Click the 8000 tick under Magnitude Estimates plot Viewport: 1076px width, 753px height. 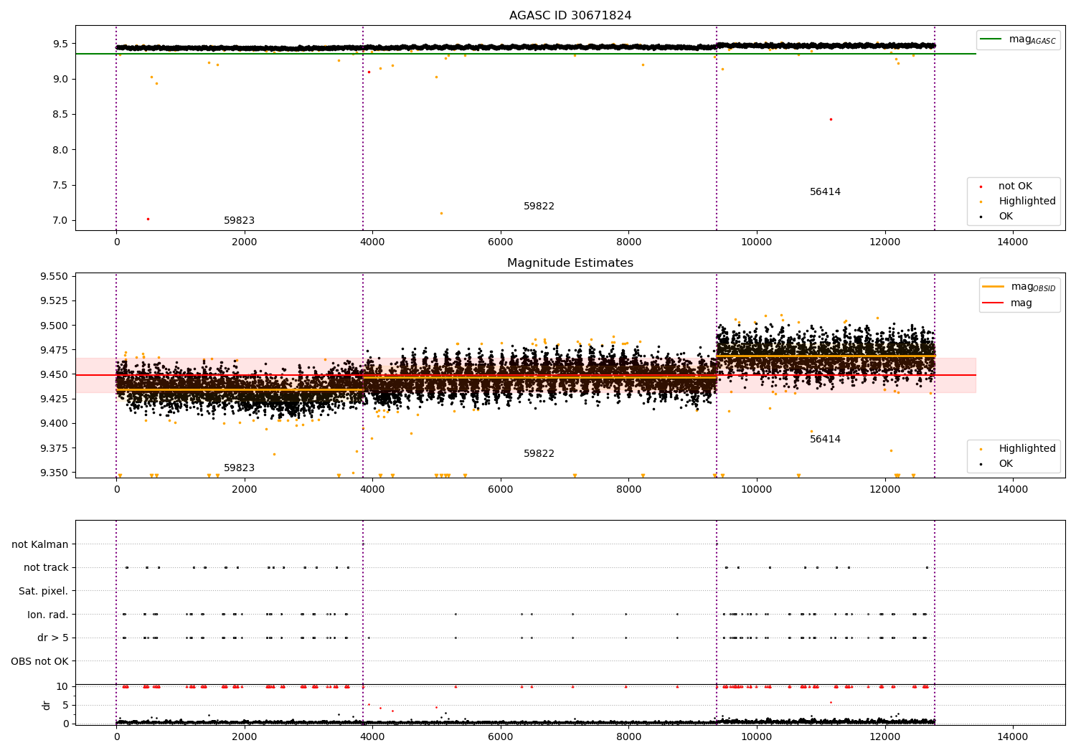[x=628, y=489]
